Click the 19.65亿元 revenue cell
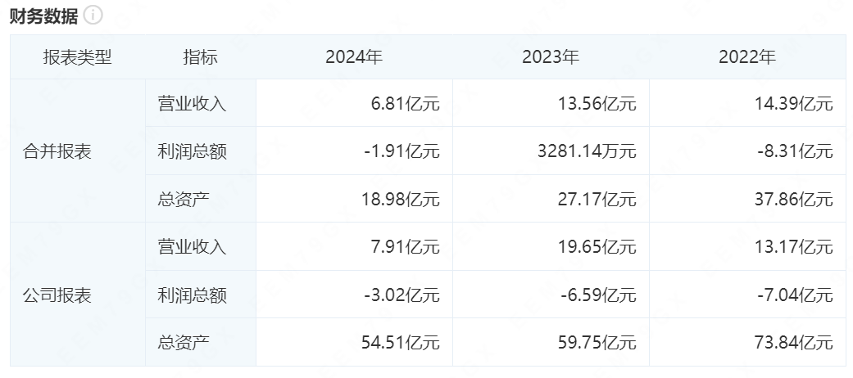This screenshot has width=853, height=378. coord(597,246)
